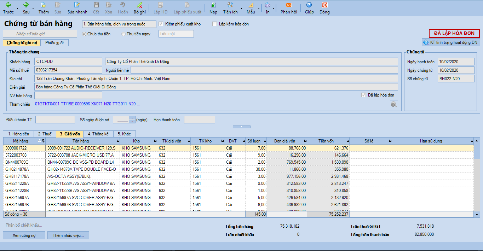
Task: Switch to Chứng từ ghi nợ tab
Action: pos(22,43)
